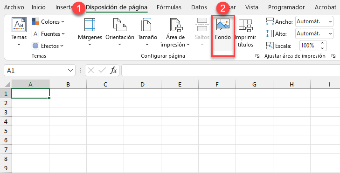Open the Archivo menu tab
The height and width of the screenshot is (173, 340).
coord(14,7)
